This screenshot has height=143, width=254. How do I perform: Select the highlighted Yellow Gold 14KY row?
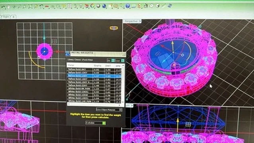[94, 76]
